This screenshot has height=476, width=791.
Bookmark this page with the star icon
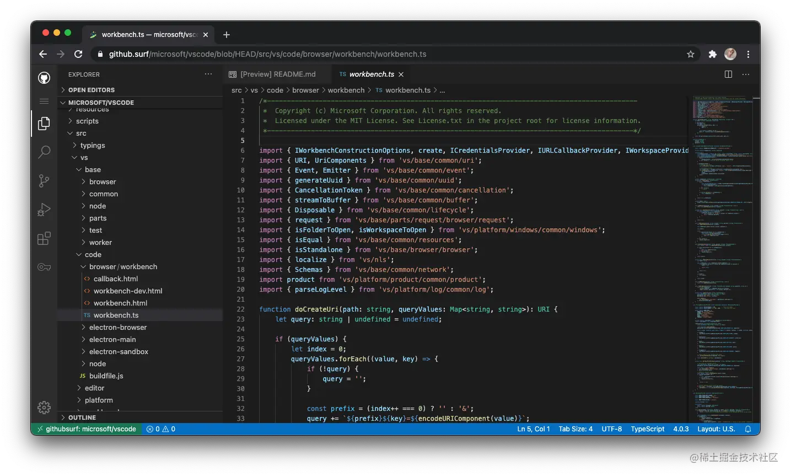tap(691, 54)
